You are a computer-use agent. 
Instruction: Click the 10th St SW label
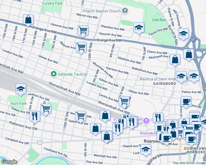pos(66,120)
